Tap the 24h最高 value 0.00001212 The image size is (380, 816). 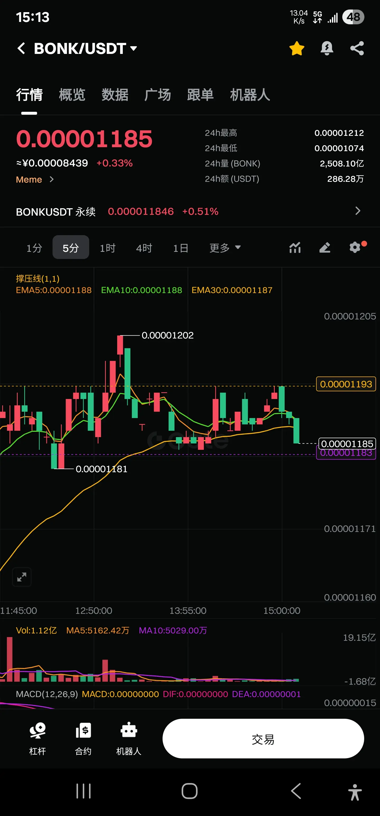pos(339,133)
